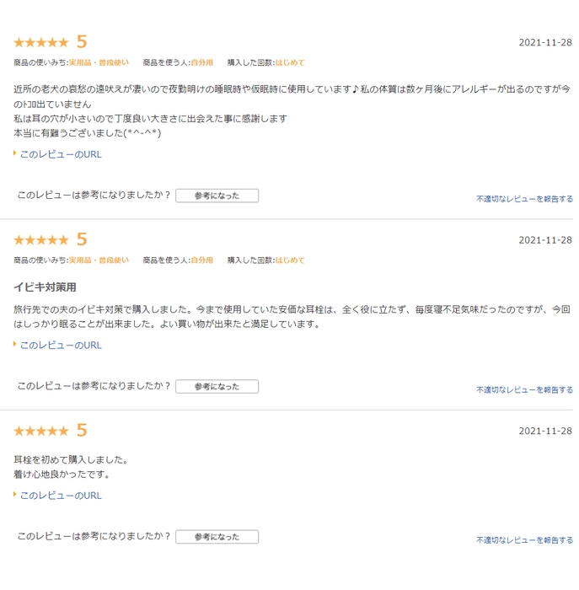
Task: Click star rating icon of first review
Action: pos(41,42)
